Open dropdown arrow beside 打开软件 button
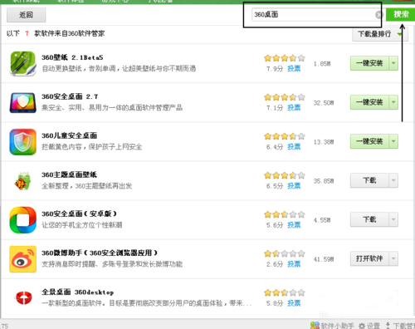 pos(393,258)
